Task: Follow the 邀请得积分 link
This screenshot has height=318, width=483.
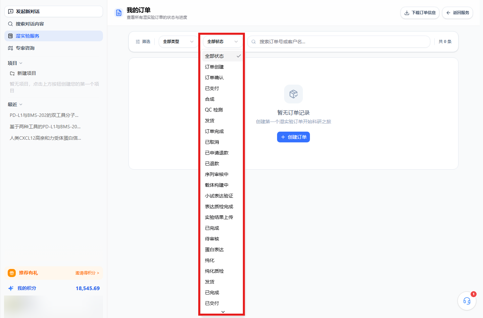Action: [x=87, y=273]
